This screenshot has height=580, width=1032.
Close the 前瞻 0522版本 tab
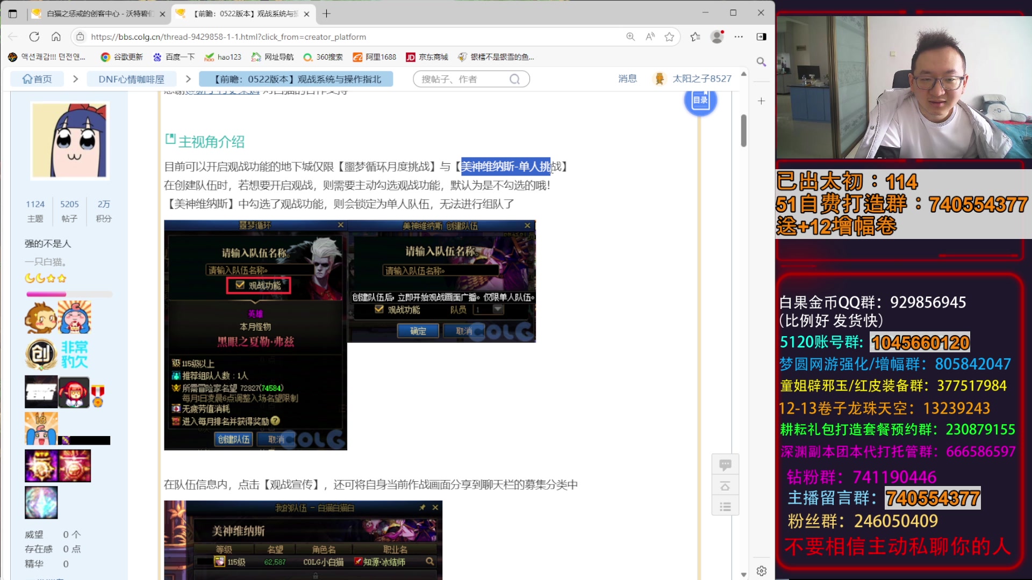click(x=306, y=14)
